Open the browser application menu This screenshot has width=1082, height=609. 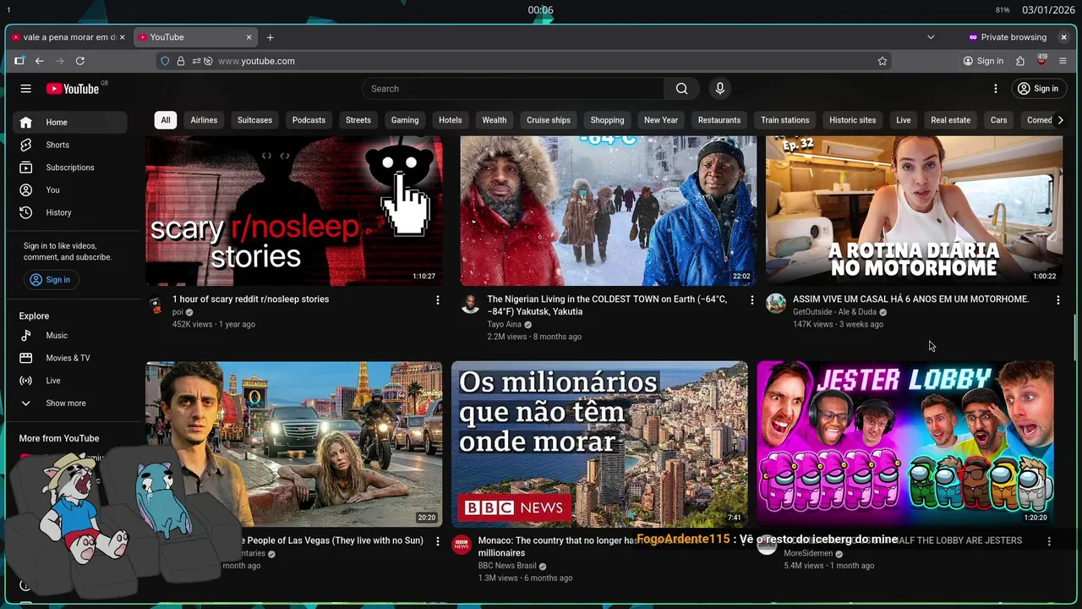(x=1063, y=61)
